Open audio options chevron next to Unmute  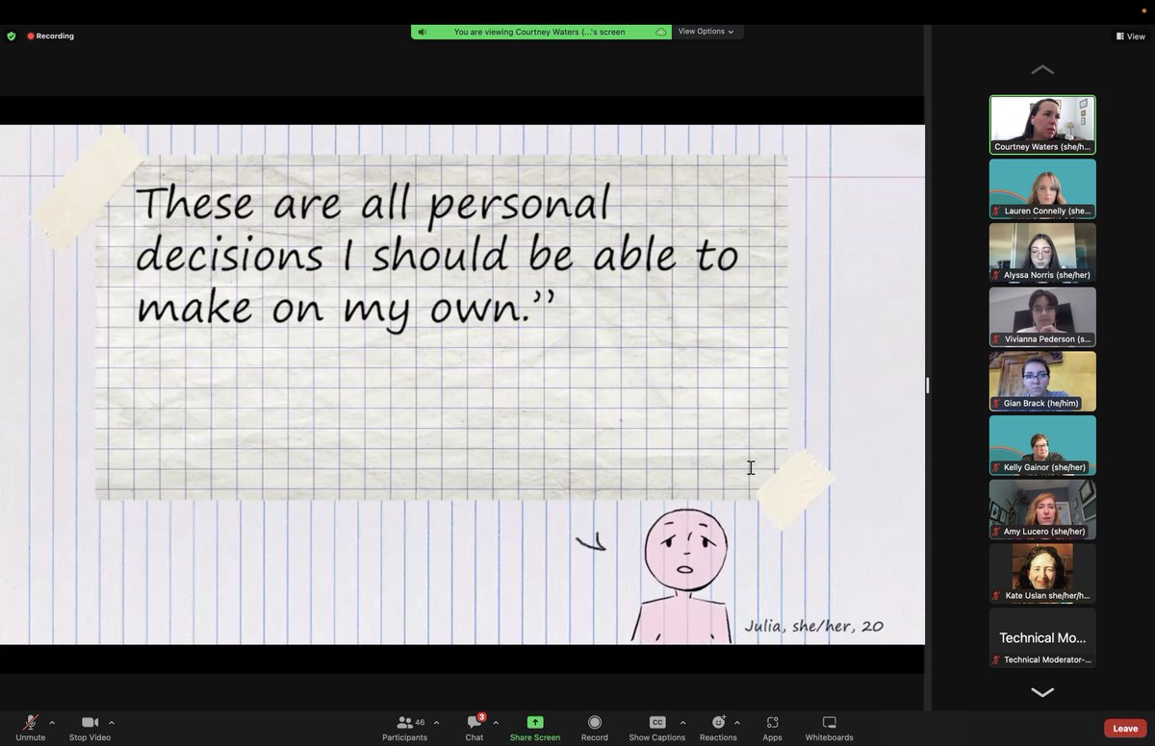pyautogui.click(x=52, y=722)
